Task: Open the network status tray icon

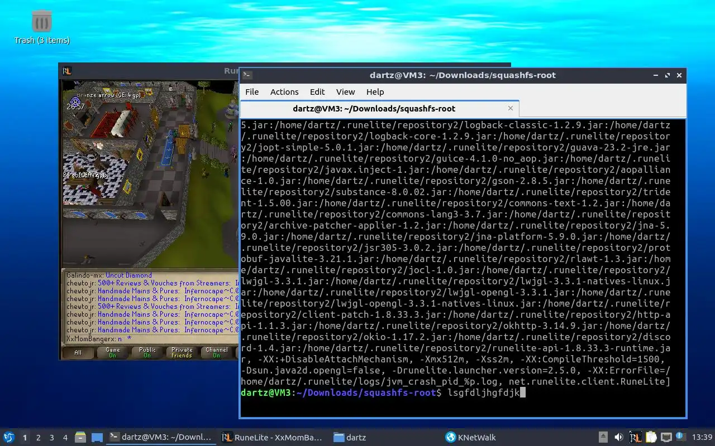Action: [666, 438]
